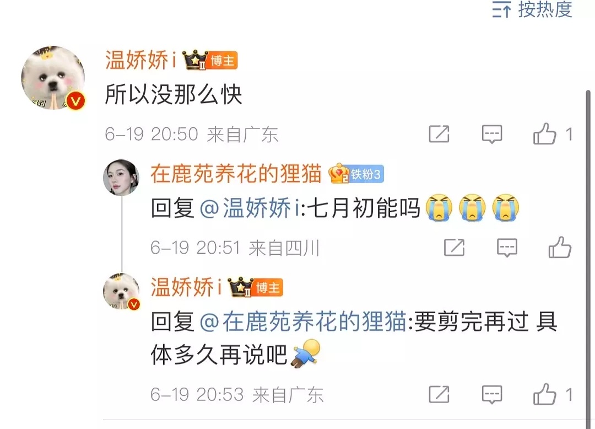
Task: Tap the reply bubble icon on the 20:50 comment
Action: [492, 134]
